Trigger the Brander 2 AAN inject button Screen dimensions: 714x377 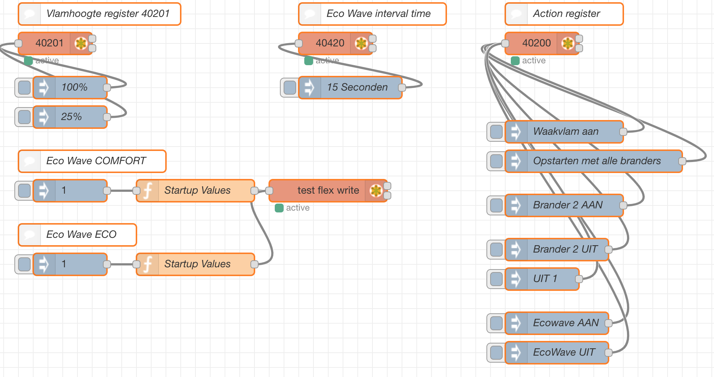pos(496,205)
